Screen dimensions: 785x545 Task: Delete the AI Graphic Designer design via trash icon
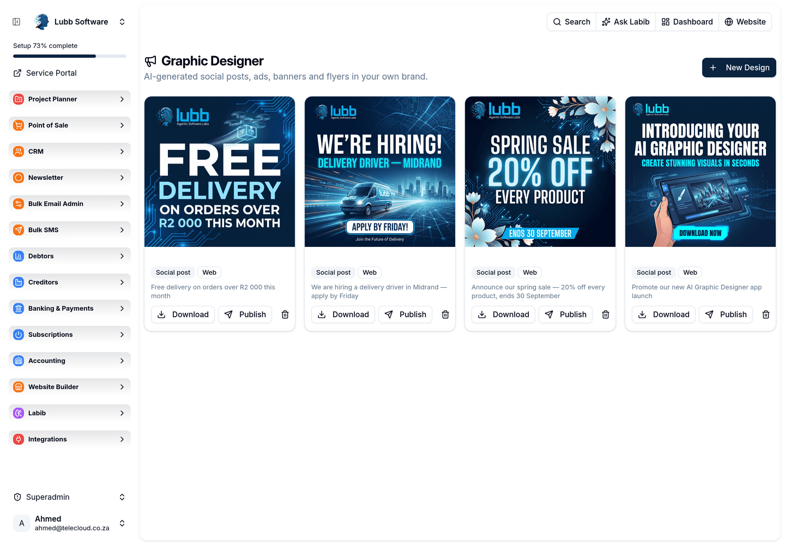(x=766, y=314)
